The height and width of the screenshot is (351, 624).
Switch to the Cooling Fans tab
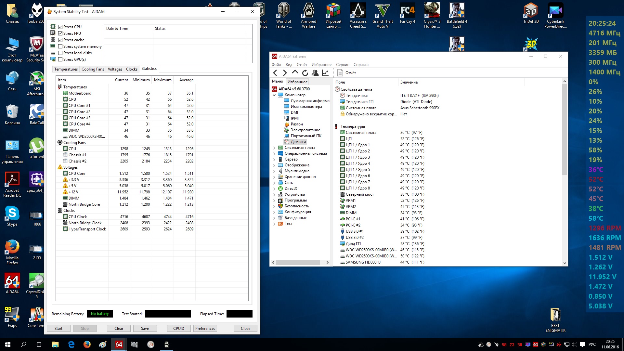93,69
